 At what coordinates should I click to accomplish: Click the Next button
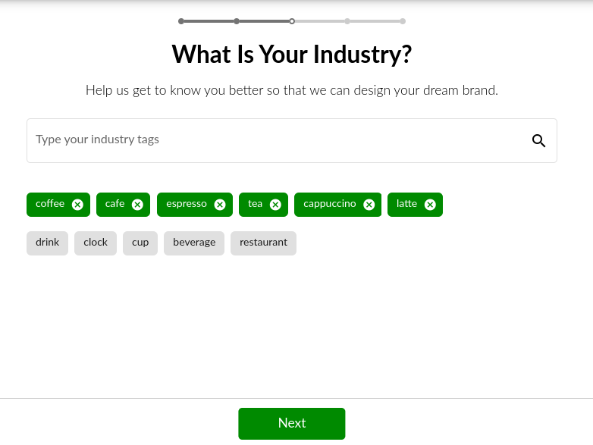click(292, 424)
